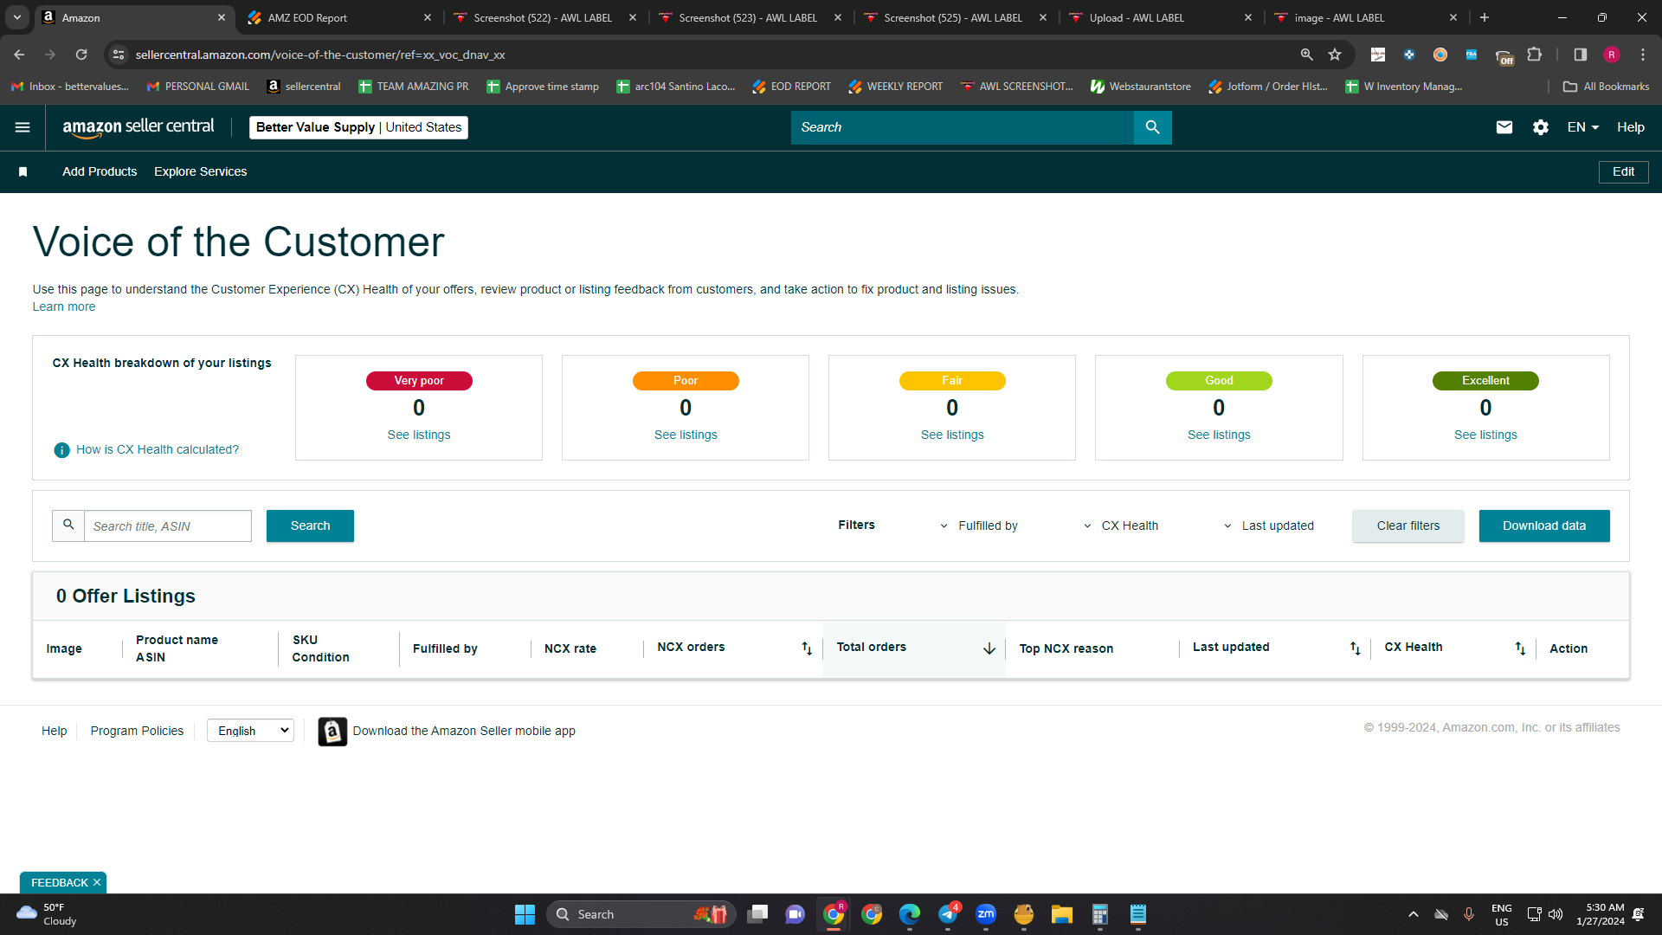Open Program Policies in the footer

click(137, 732)
